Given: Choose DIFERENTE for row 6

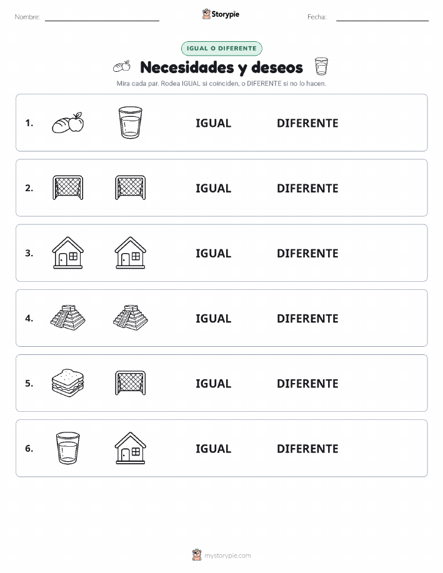Looking at the screenshot, I should click(x=307, y=449).
